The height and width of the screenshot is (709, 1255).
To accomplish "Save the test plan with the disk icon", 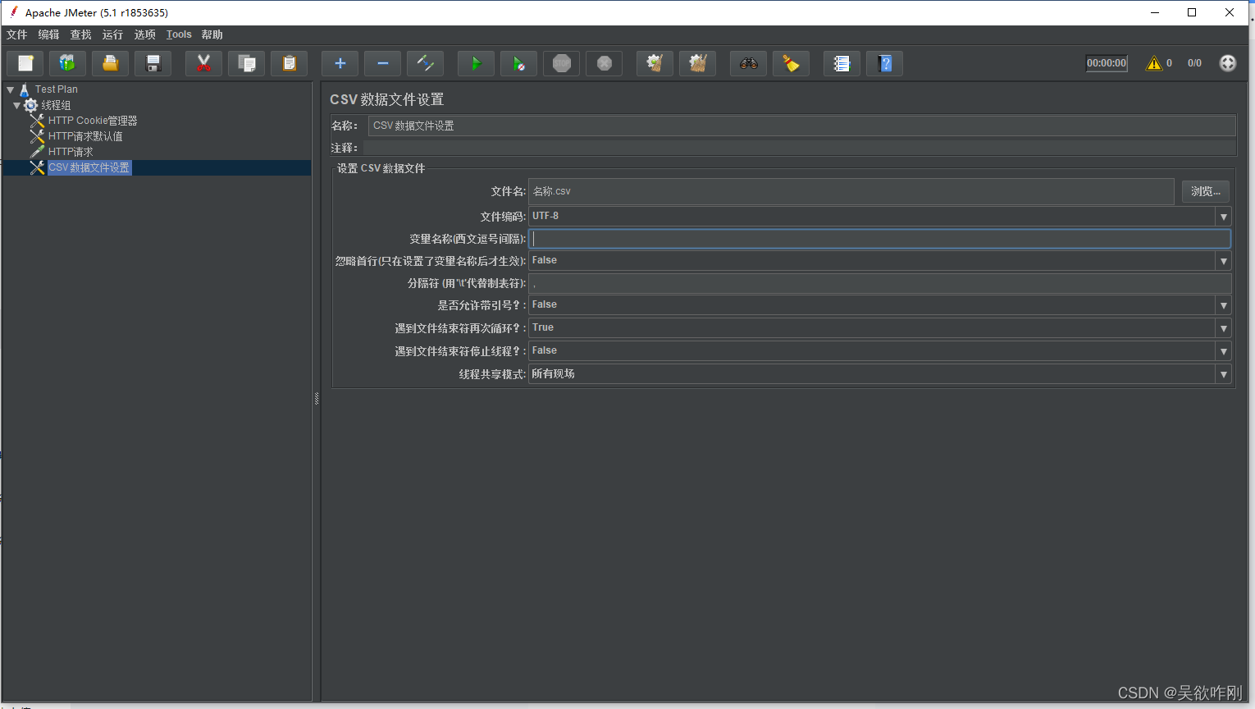I will (153, 63).
